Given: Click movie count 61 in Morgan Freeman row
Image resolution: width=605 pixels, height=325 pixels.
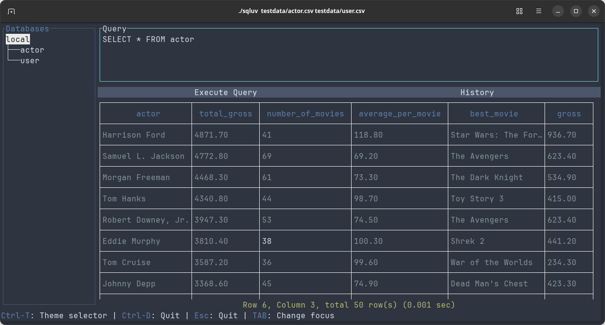Looking at the screenshot, I should (267, 178).
